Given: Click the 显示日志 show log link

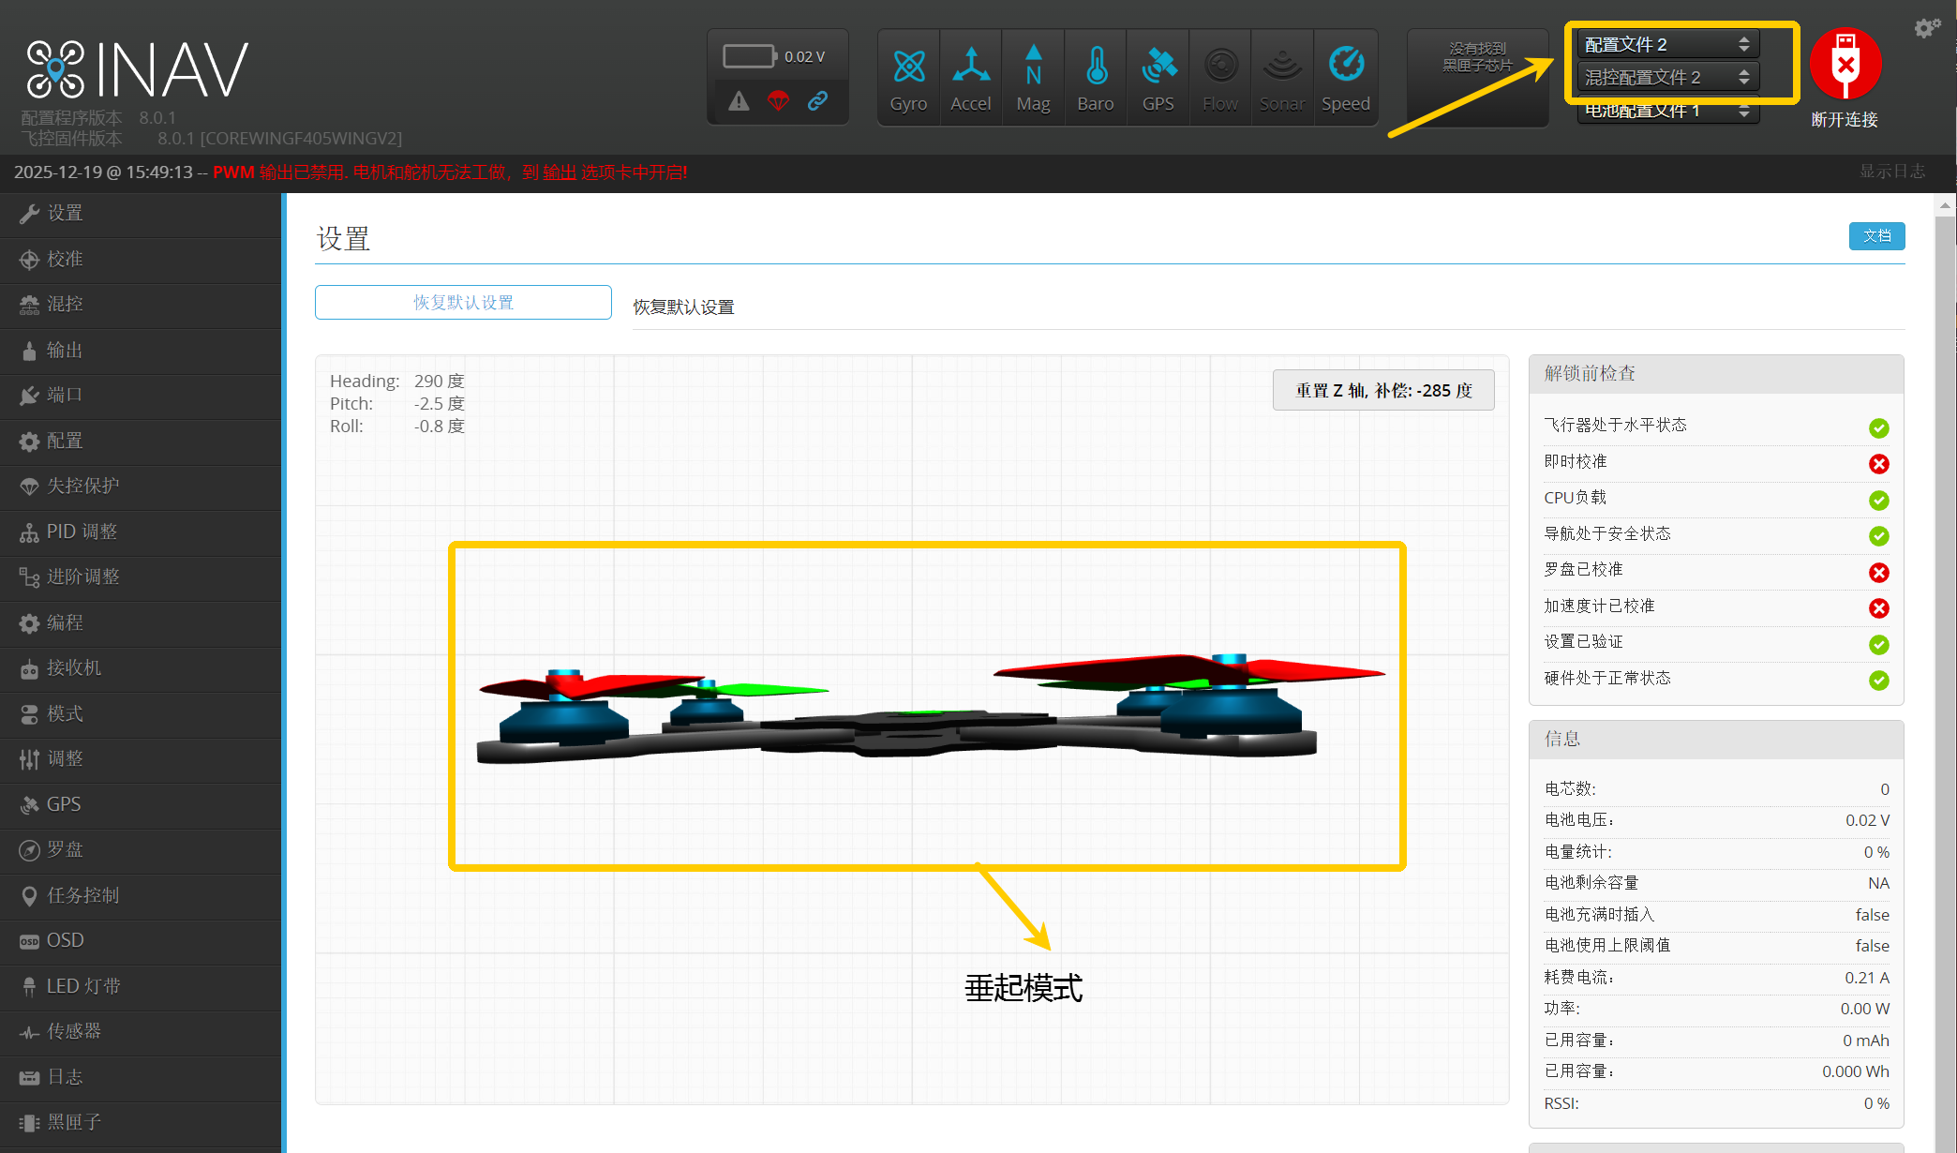Looking at the screenshot, I should (x=1891, y=172).
